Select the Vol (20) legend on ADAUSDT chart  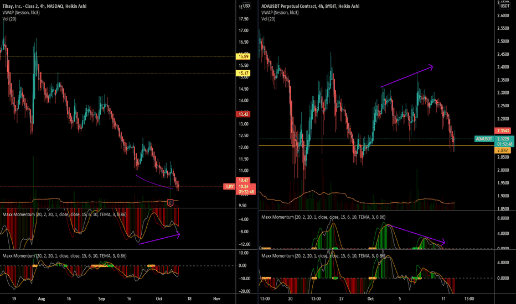[x=268, y=19]
